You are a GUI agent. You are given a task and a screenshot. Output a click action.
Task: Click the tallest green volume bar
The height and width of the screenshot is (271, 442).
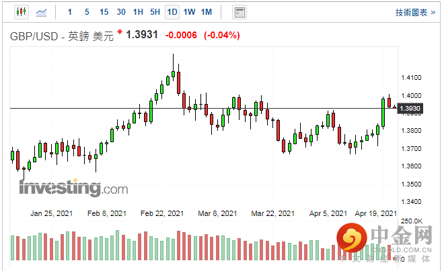[117, 245]
